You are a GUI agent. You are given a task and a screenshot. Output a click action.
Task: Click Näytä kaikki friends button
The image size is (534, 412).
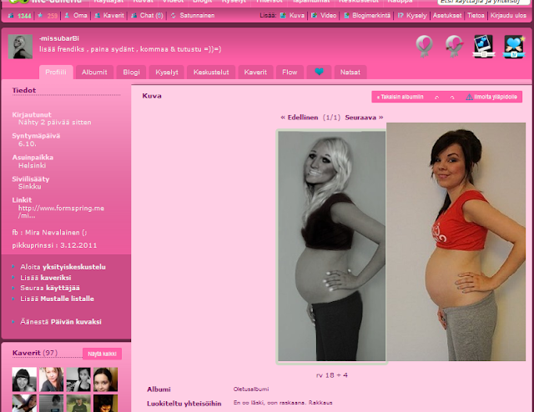[102, 354]
